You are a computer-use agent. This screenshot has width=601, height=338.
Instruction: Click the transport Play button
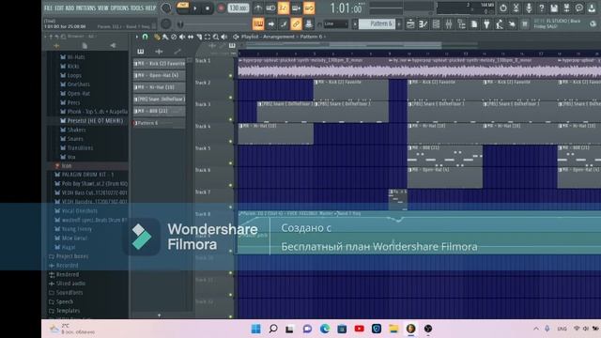pyautogui.click(x=195, y=8)
